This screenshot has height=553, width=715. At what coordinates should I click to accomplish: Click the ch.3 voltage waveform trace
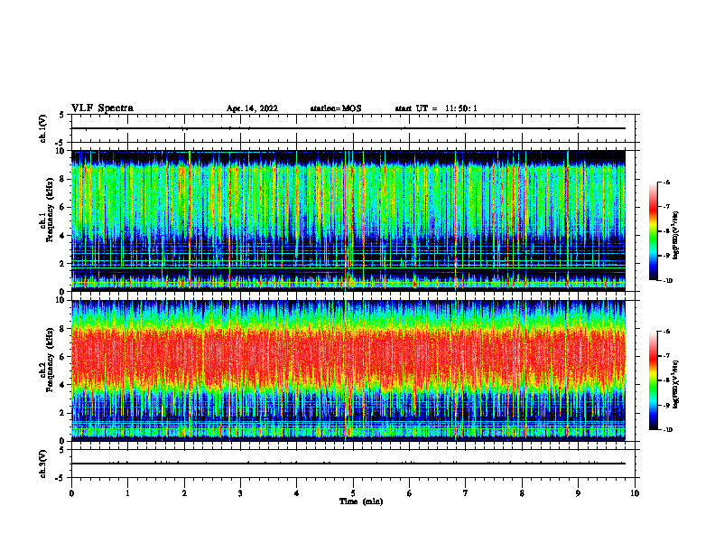348,464
